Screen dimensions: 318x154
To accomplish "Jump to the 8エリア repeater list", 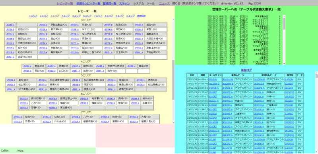I will 109,16.
